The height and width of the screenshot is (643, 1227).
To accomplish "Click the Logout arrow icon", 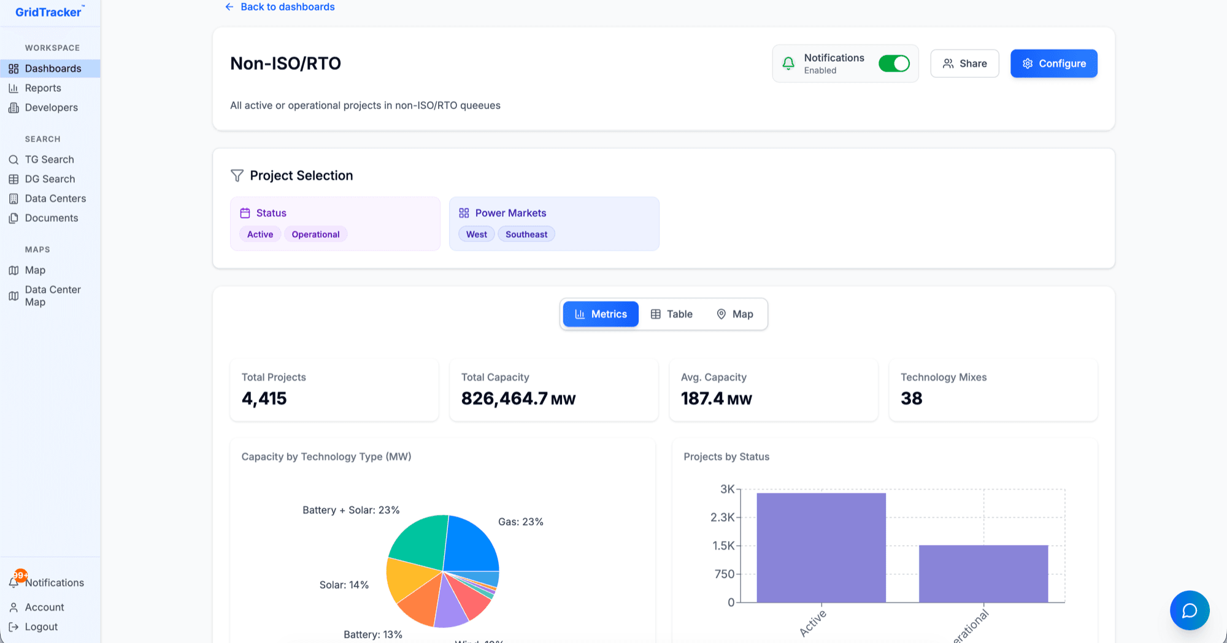I will pos(13,627).
